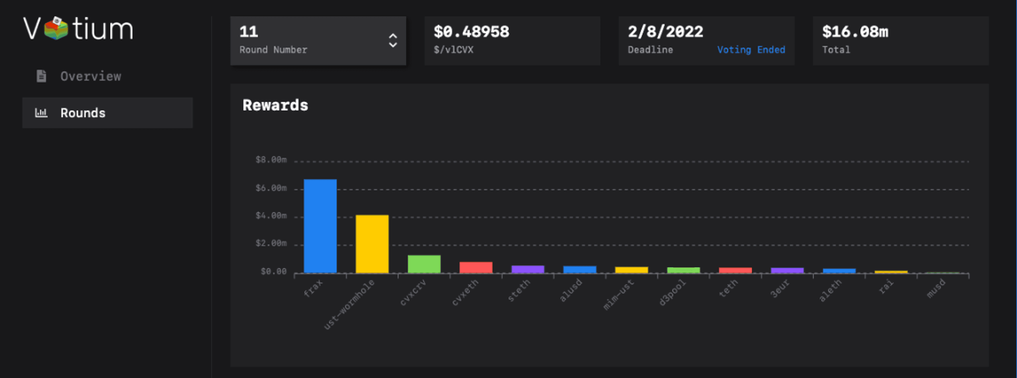Click the green d3pool bar
1017x378 pixels.
683,270
